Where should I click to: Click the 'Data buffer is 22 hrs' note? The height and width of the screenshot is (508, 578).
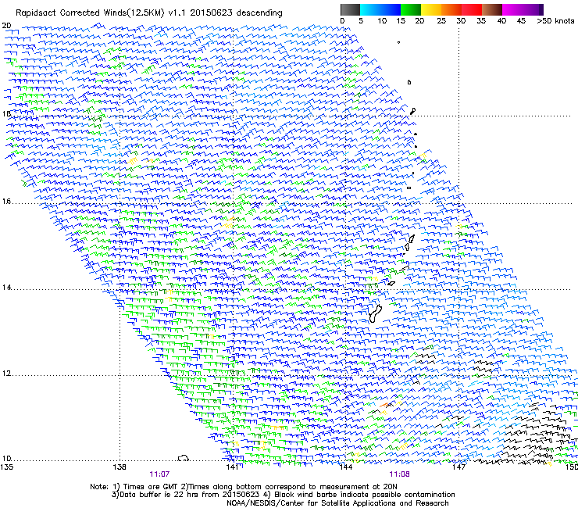click(283, 495)
